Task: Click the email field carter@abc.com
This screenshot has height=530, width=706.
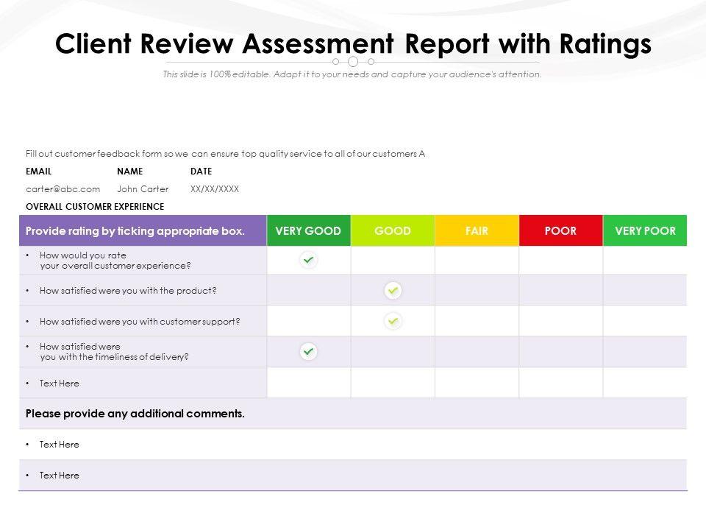Action: 63,189
